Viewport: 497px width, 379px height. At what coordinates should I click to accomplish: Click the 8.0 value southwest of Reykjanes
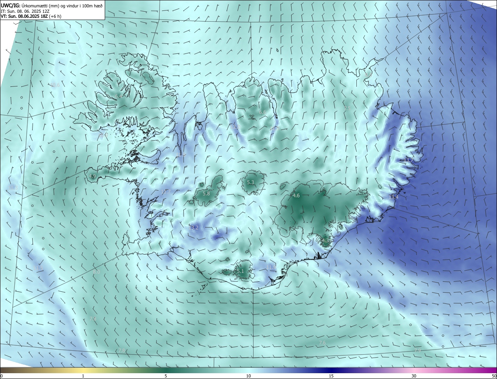(96, 272)
